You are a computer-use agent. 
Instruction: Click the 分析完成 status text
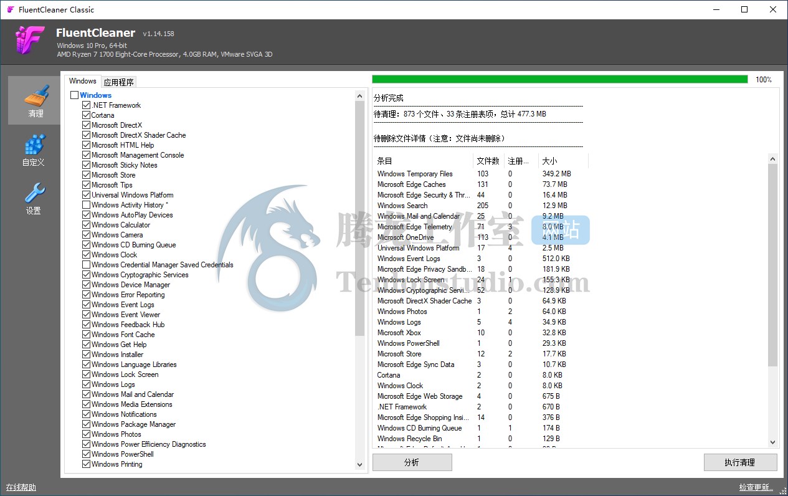click(389, 98)
